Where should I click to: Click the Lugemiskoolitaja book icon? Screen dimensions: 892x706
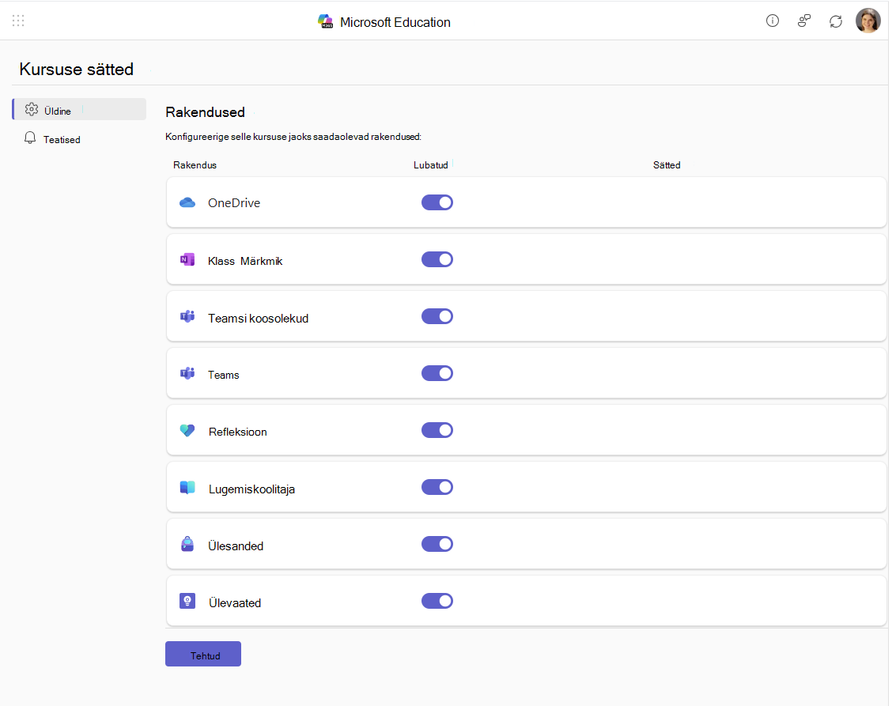coord(187,488)
